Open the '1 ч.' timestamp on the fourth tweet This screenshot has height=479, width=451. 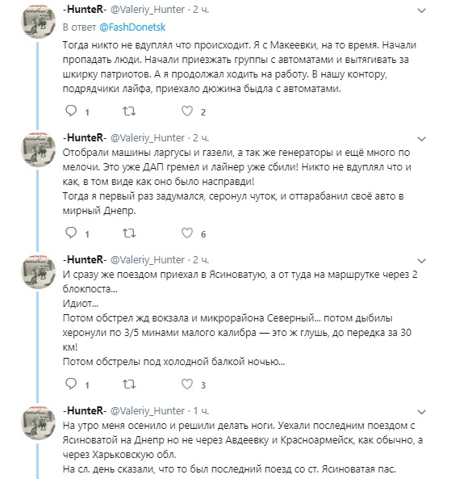(x=201, y=411)
